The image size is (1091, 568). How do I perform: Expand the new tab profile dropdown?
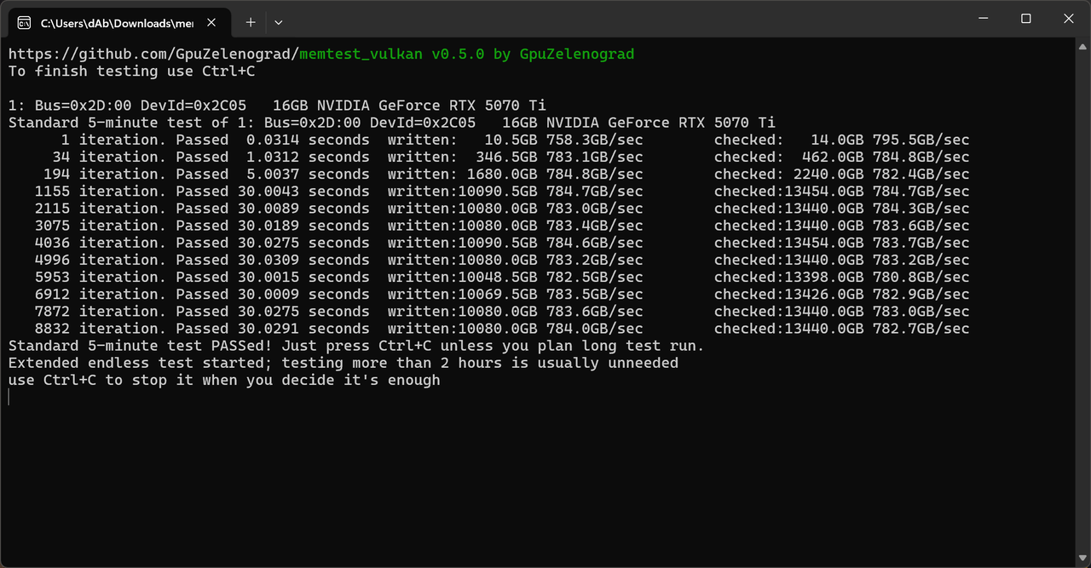click(278, 22)
